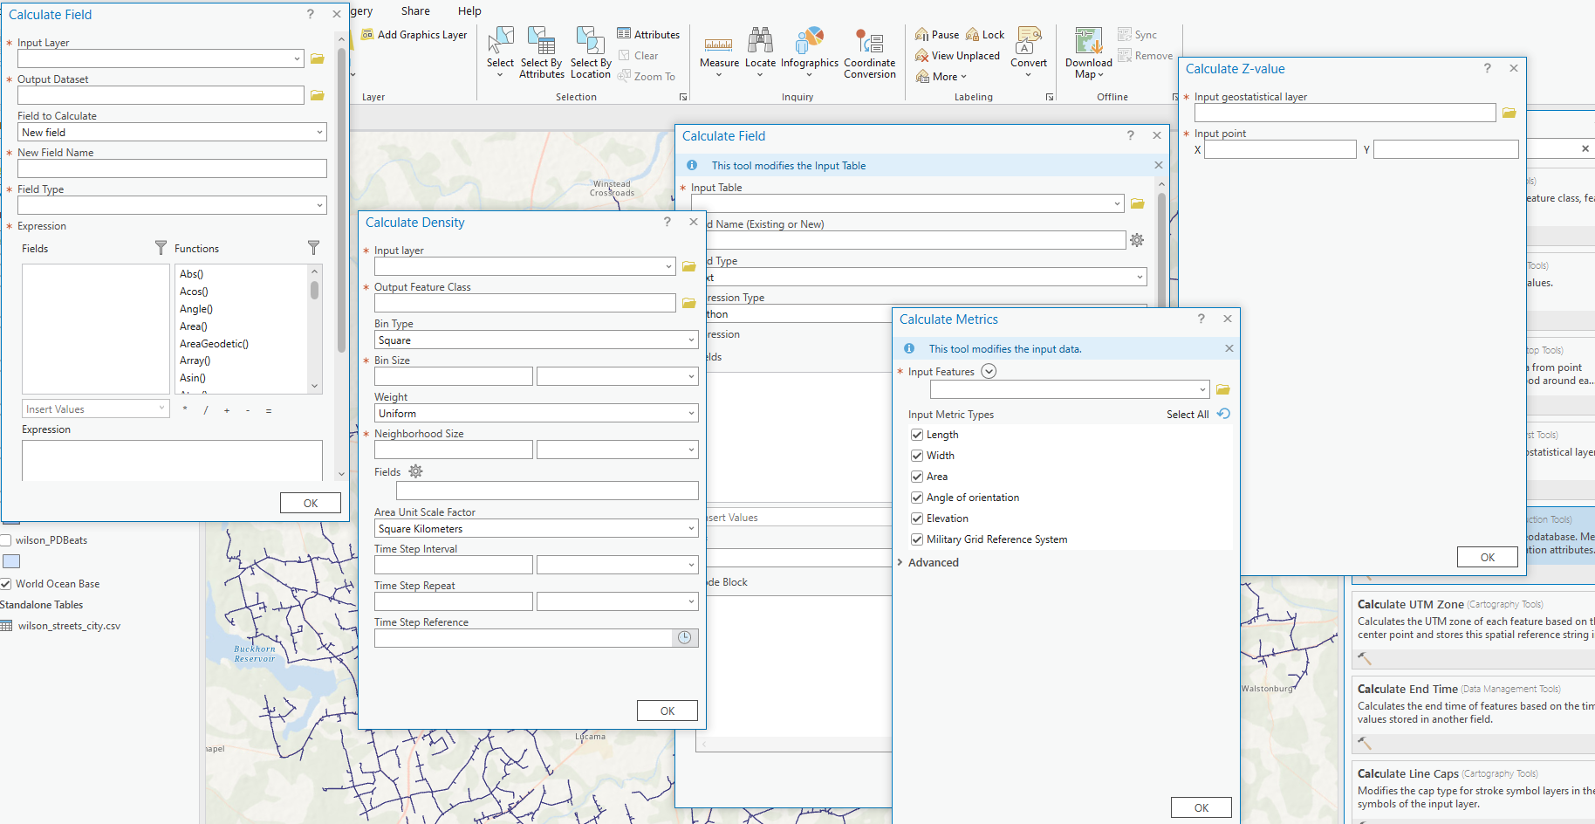Viewport: 1595px width, 824px height.
Task: Click the Time Step Reference clock icon
Action: 685,638
